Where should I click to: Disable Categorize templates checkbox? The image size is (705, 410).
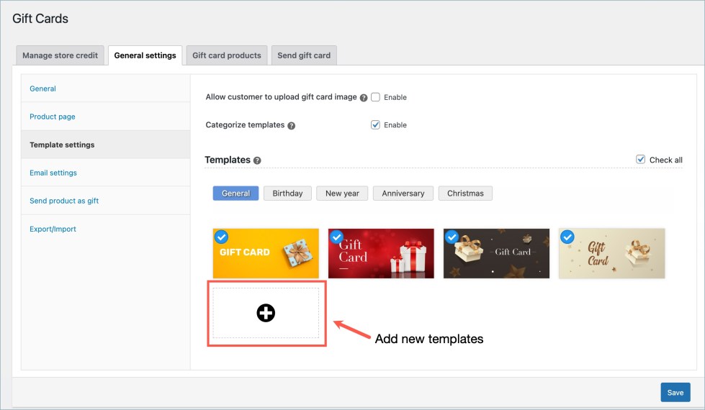click(x=375, y=125)
